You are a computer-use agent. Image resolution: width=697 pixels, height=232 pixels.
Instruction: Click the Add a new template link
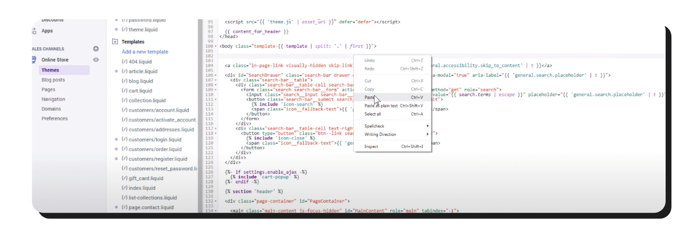point(145,52)
